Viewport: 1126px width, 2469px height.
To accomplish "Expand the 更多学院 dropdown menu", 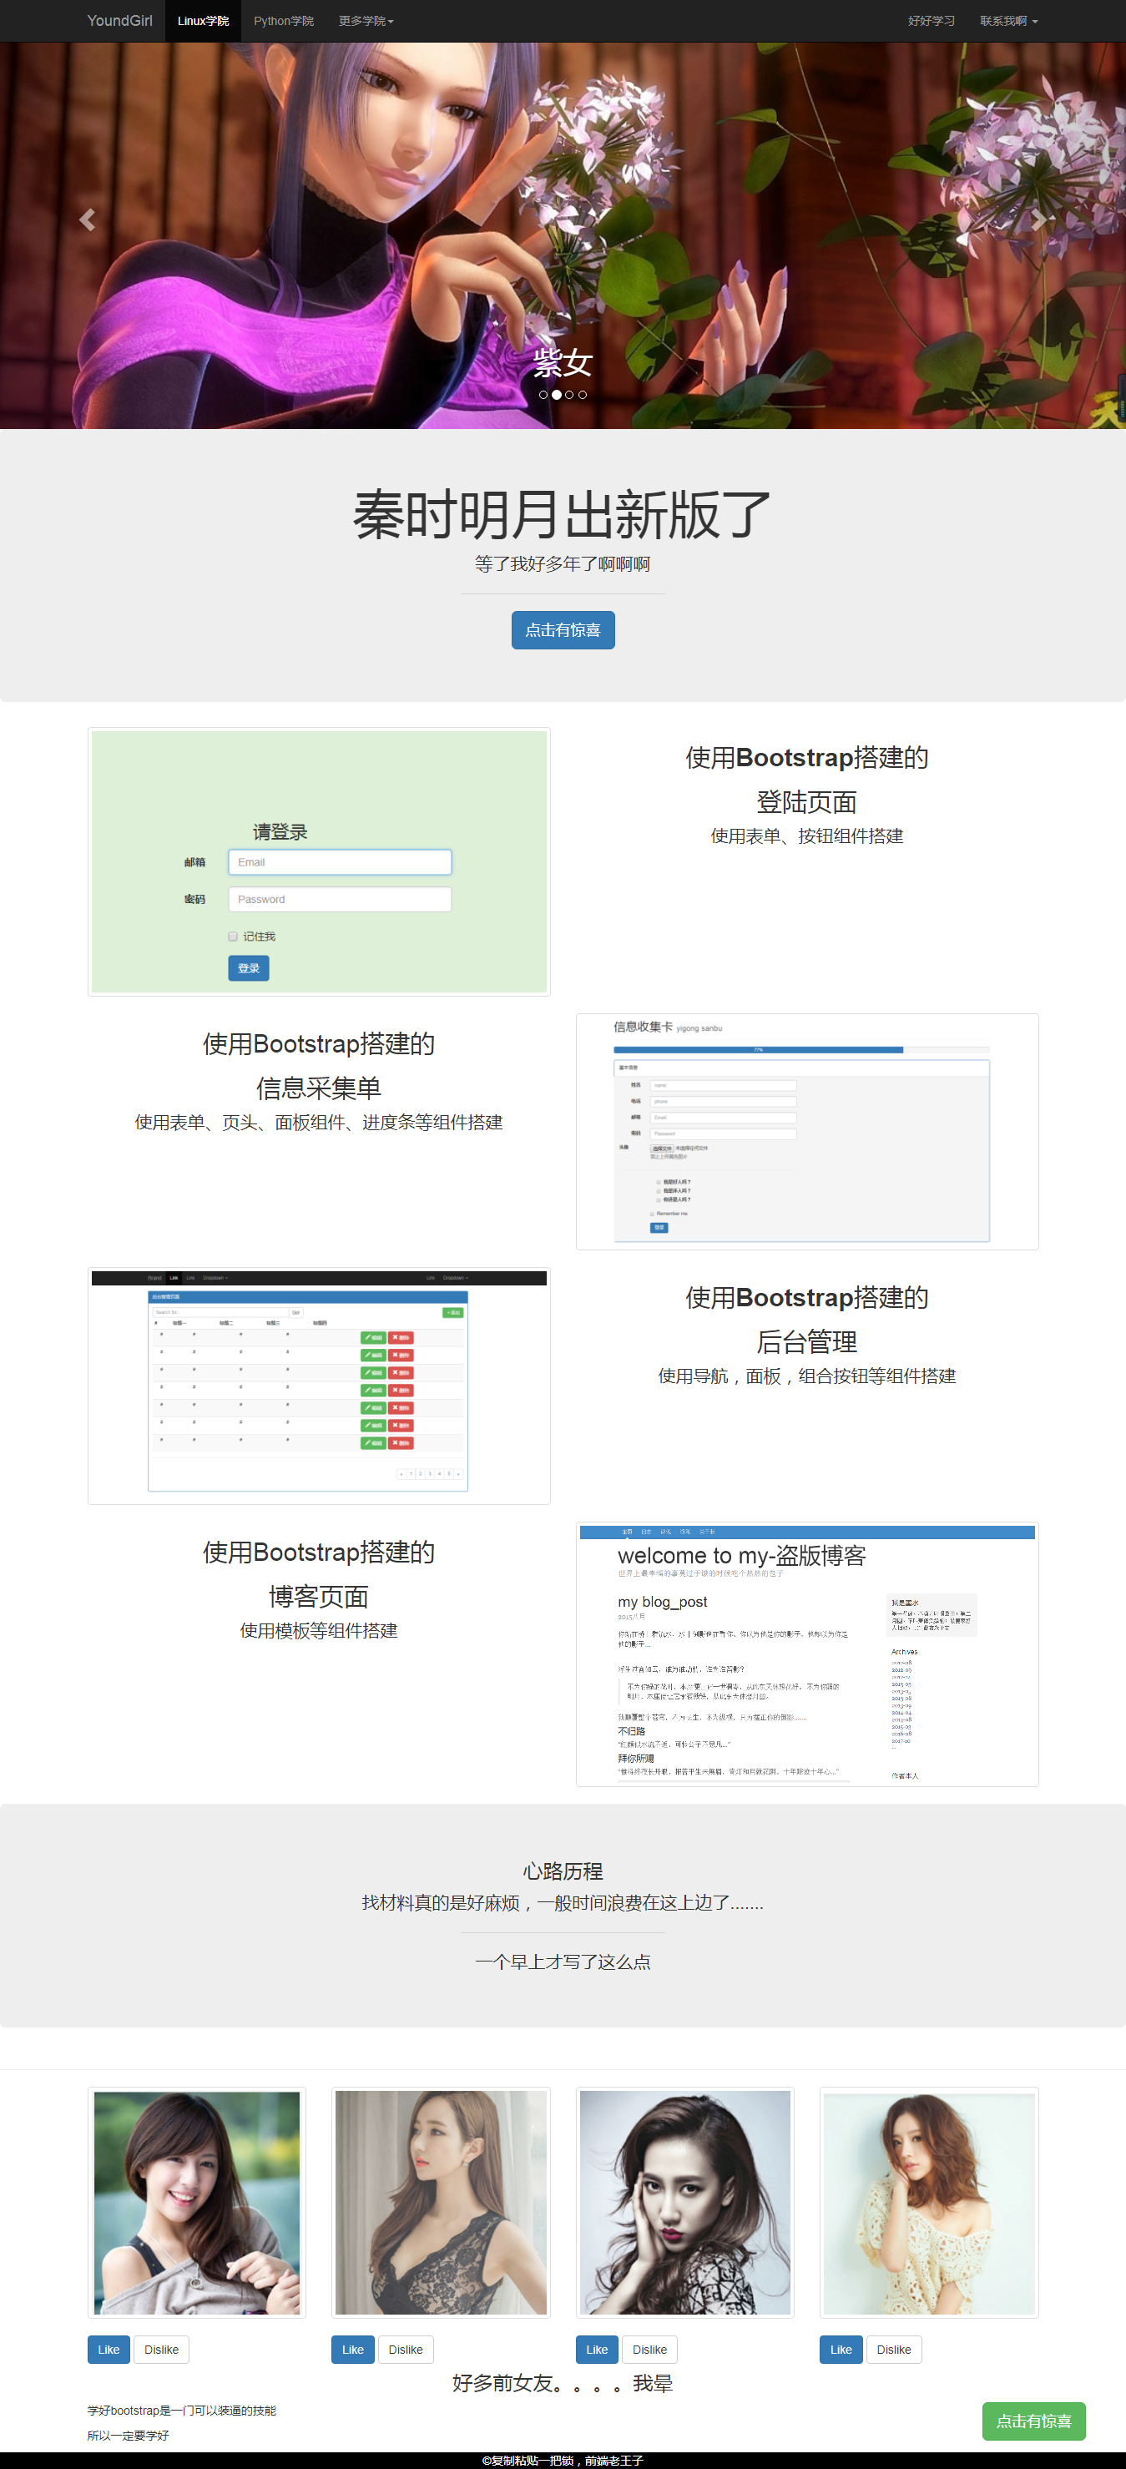I will 366,20.
